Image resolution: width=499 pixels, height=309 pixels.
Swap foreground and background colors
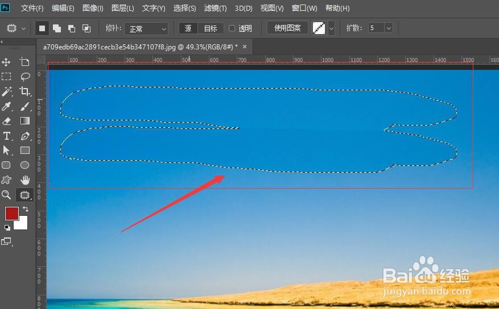pyautogui.click(x=26, y=209)
